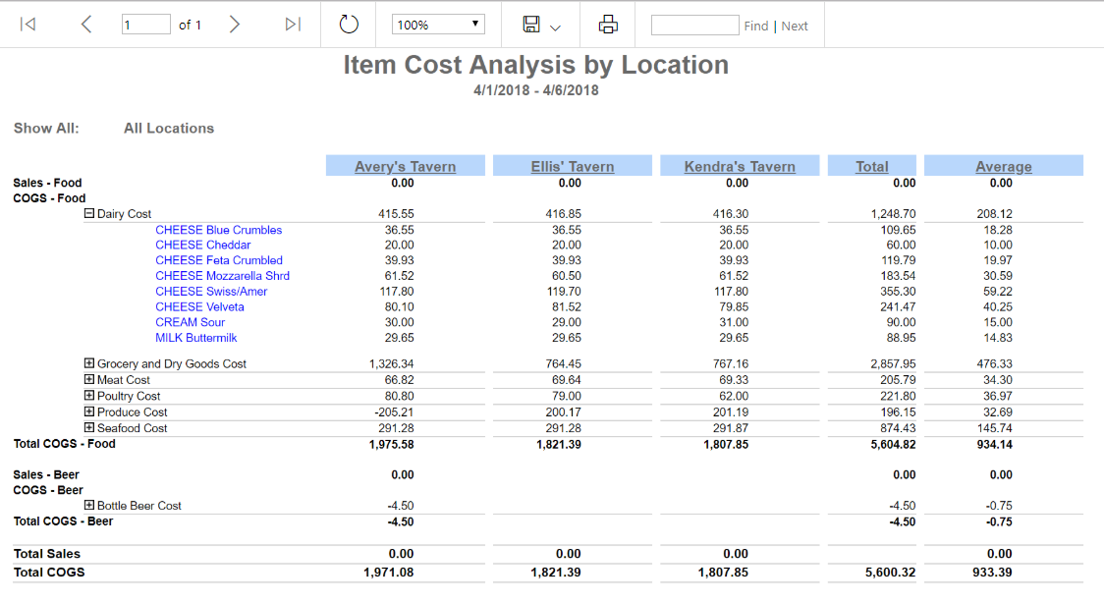
Task: Go to previous page of report
Action: [85, 25]
